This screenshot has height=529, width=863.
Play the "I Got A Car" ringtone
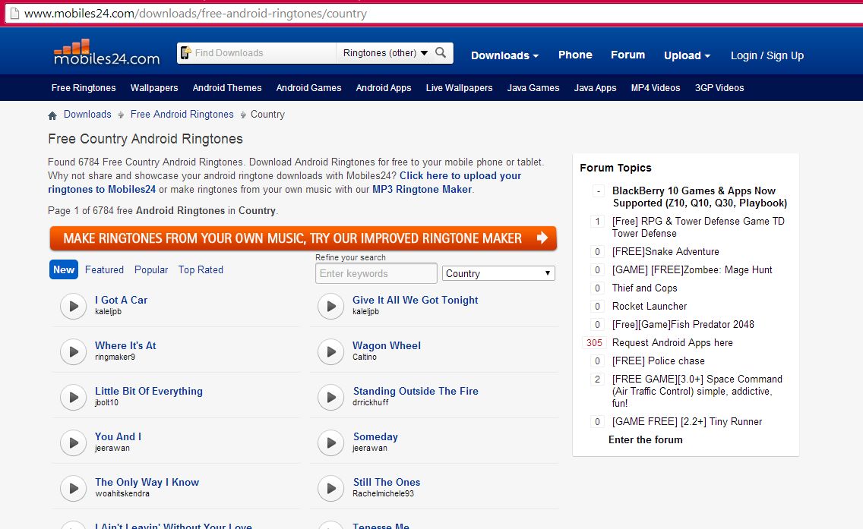tap(73, 307)
